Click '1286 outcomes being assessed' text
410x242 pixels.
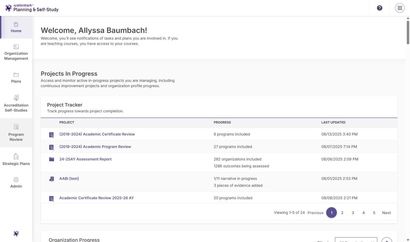(x=241, y=166)
